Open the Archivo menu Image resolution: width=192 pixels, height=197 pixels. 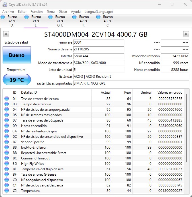8,12
